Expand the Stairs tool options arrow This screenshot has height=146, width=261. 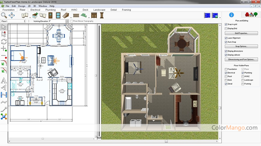pos(71,17)
